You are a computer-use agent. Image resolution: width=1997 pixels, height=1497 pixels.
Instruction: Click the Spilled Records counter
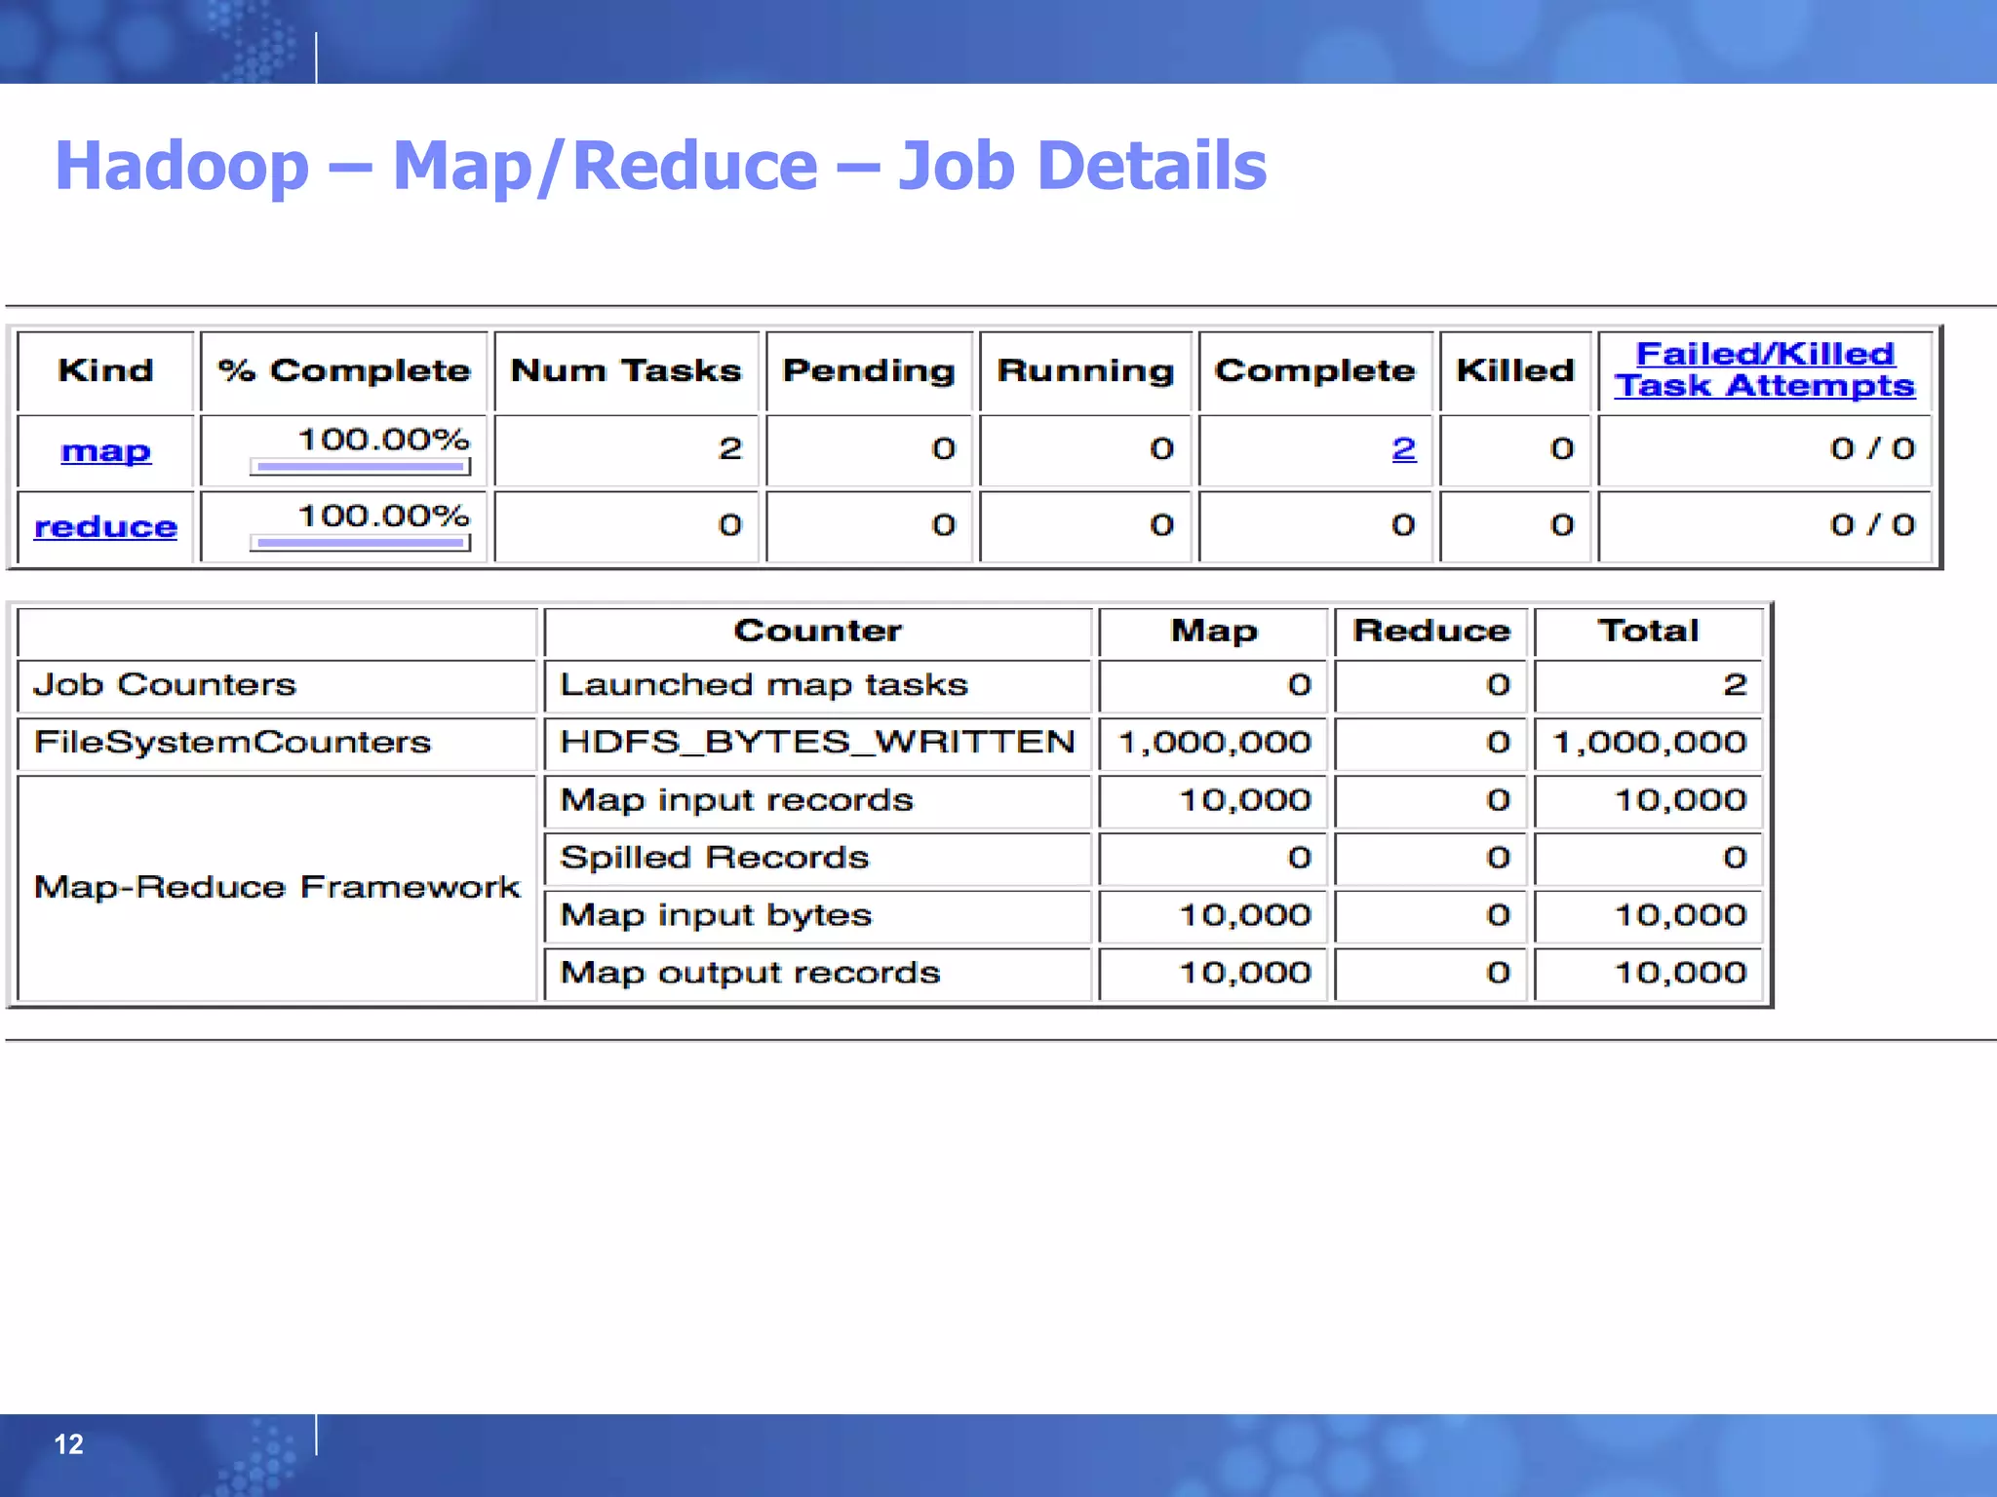coord(817,859)
